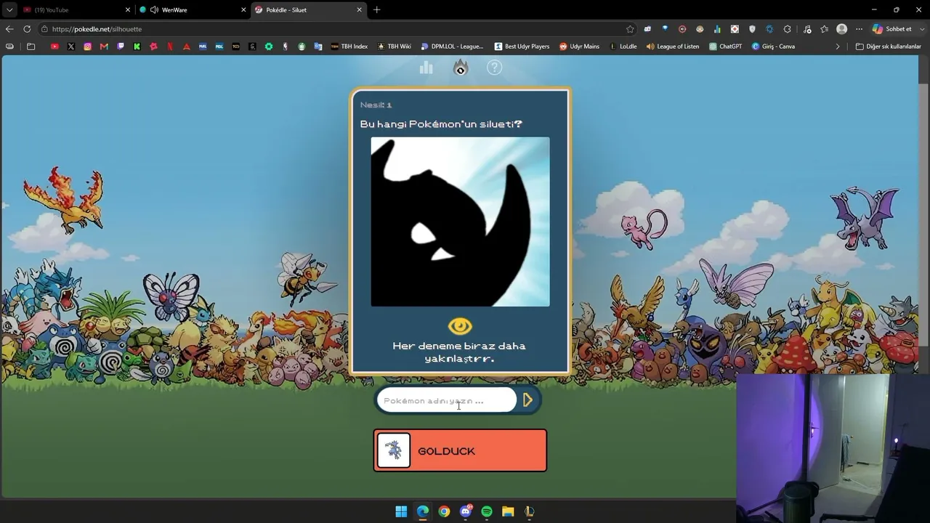Screen dimensions: 930x523
Task: Open the Best Udyr Players bookmark
Action: pyautogui.click(x=522, y=46)
